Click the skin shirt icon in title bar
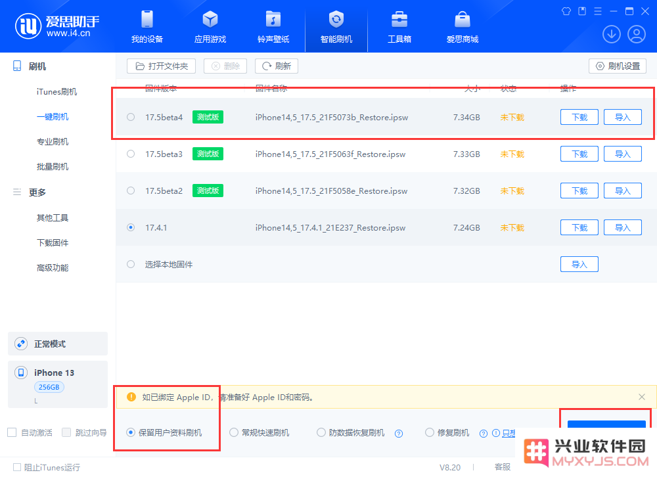Screen dimensions: 657x477 (566, 11)
